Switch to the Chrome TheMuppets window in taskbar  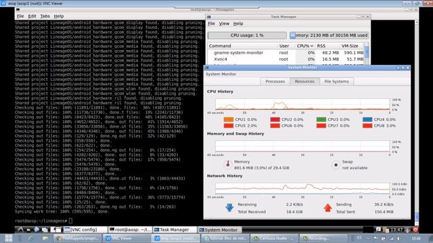78,238
